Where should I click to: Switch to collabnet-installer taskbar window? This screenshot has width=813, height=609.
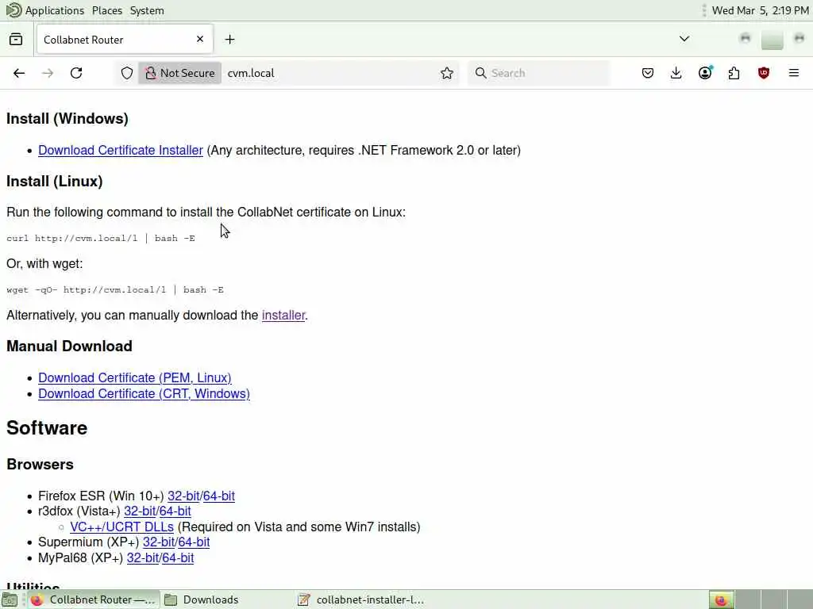pos(361,599)
